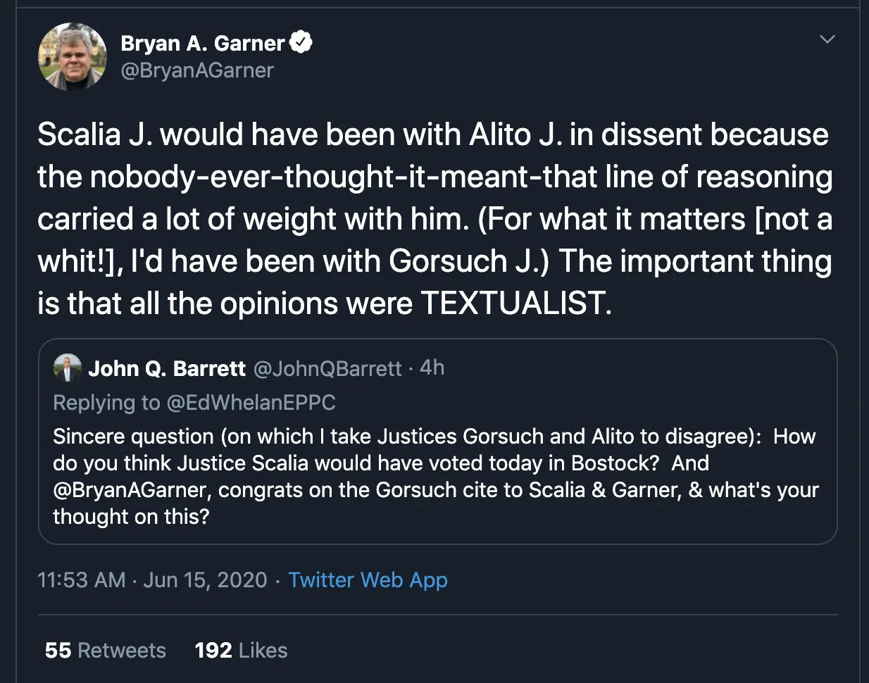
Task: View the 192 Likes list
Action: click(241, 650)
